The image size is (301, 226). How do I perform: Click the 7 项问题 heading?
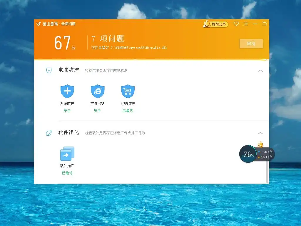point(108,39)
